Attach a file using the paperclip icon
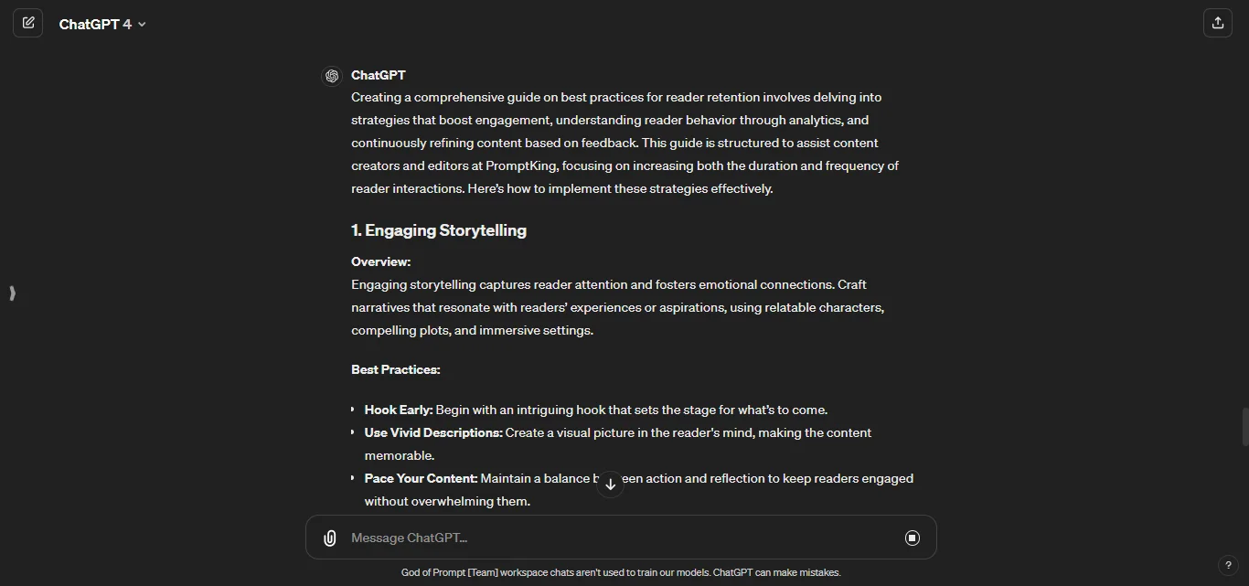The height and width of the screenshot is (586, 1249). click(329, 538)
